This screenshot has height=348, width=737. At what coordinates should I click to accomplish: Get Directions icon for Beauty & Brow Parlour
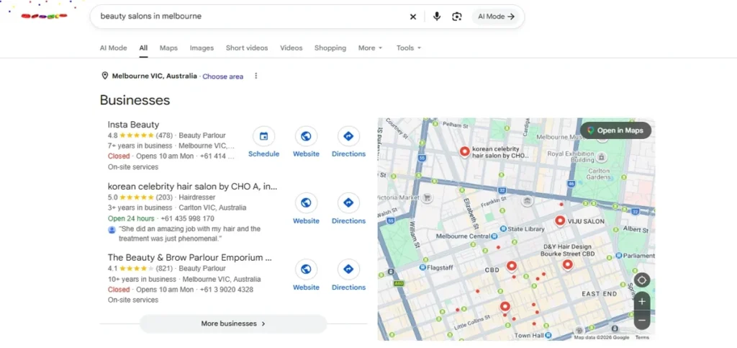[x=348, y=269]
